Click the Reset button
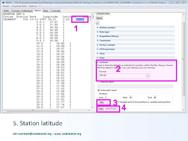188x141 pixels. point(99,18)
